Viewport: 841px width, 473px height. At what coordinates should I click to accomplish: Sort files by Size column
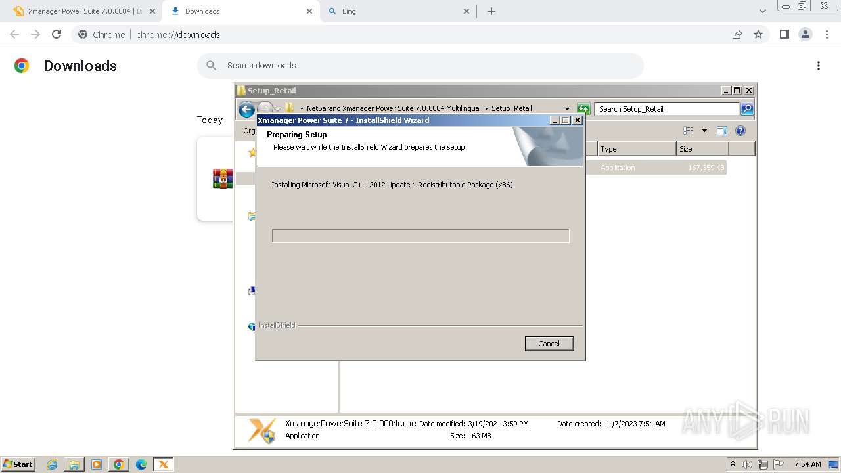pos(702,149)
